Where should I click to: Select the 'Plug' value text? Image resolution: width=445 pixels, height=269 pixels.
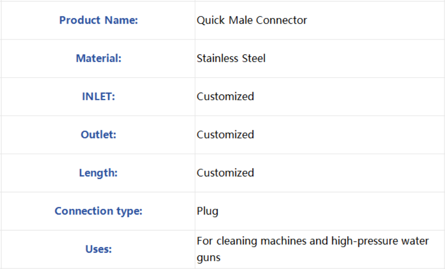tap(208, 212)
